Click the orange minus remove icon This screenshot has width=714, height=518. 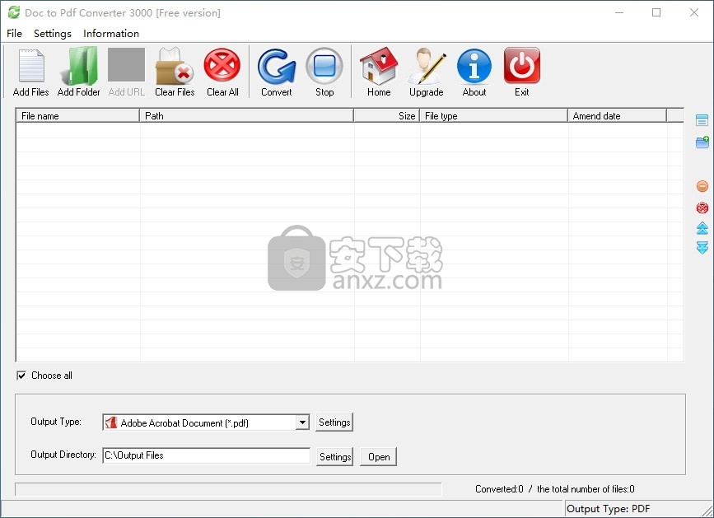click(x=702, y=186)
